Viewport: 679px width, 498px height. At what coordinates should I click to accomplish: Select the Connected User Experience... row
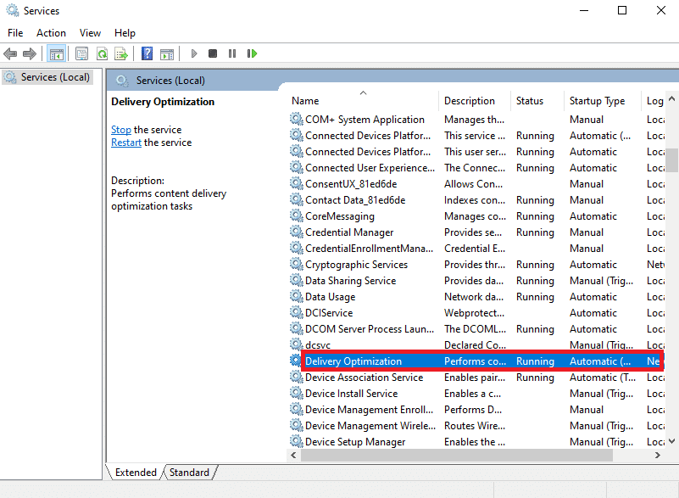pyautogui.click(x=476, y=168)
